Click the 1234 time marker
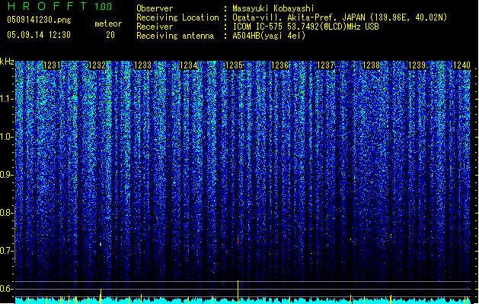The width and height of the screenshot is (479, 304). 189,65
